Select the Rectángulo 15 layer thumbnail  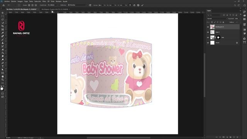click(x=212, y=27)
